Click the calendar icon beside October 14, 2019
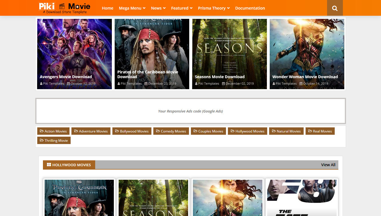Image resolution: width=381 pixels, height=216 pixels. coord(301,84)
